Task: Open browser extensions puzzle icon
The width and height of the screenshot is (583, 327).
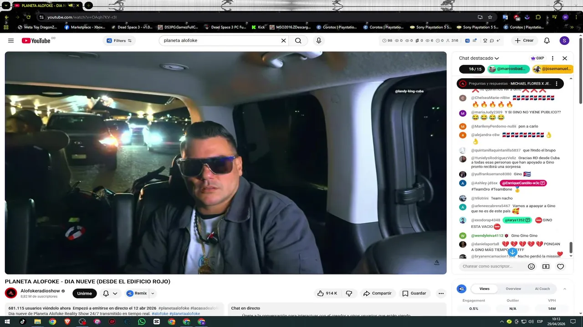Action: click(538, 17)
